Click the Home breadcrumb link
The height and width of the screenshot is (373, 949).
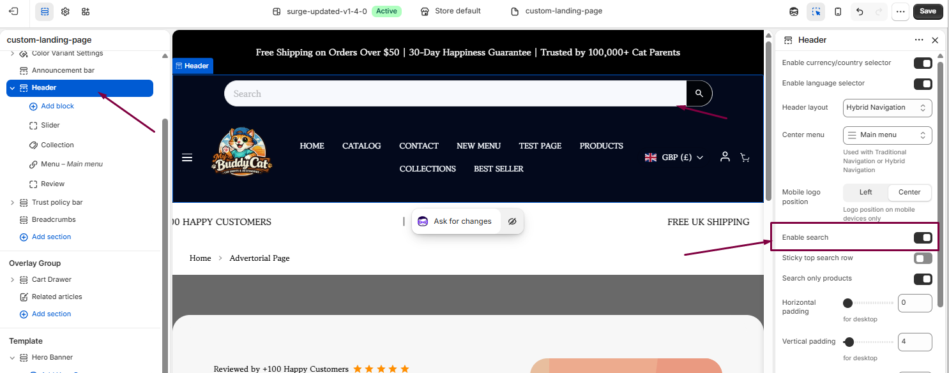tap(200, 258)
